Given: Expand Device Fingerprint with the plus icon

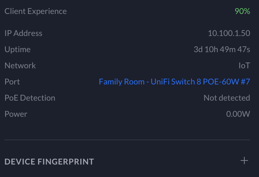Looking at the screenshot, I should tap(244, 161).
